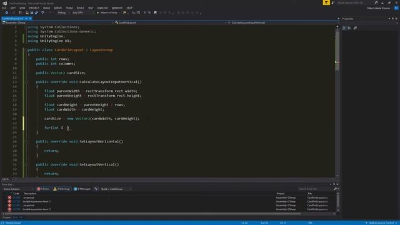Select the first 'Invalid expression term' error row
This screenshot has height=225, width=400.
coord(169,201)
